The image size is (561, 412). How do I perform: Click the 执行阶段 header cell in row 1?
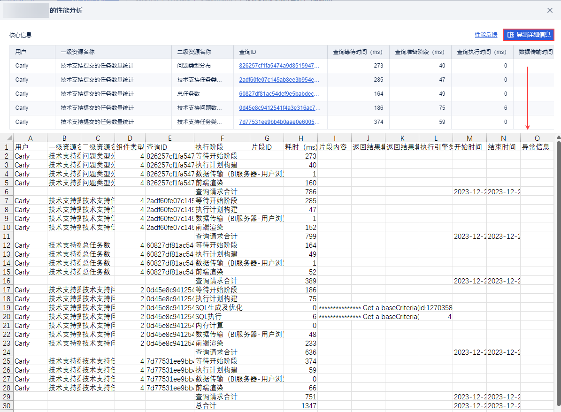pos(222,147)
